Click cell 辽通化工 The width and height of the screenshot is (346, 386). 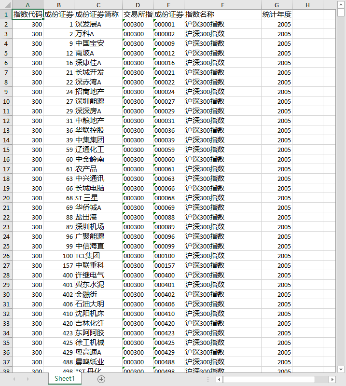click(x=98, y=150)
